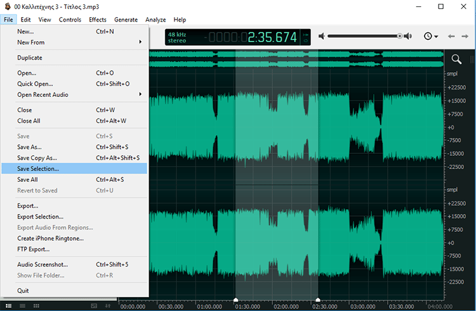
Task: Click the volume slider track
Action: 364,36
